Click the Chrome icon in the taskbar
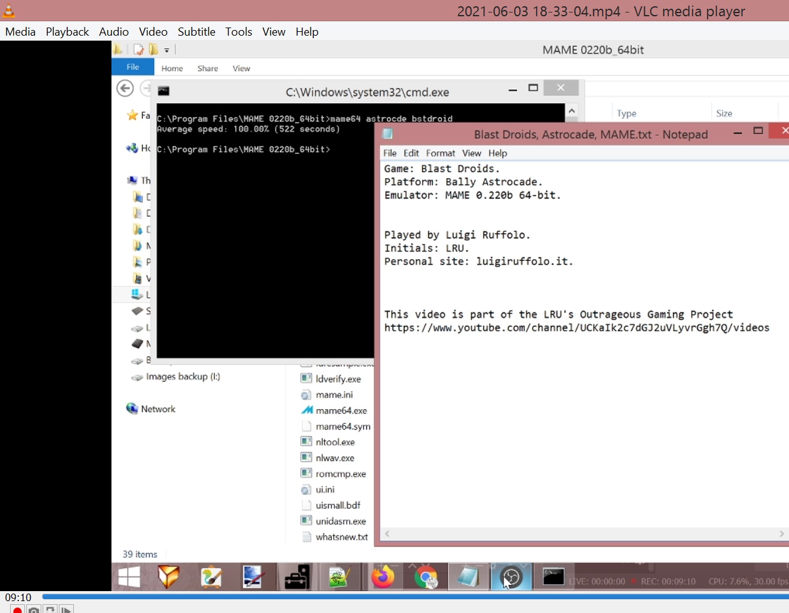 426,577
